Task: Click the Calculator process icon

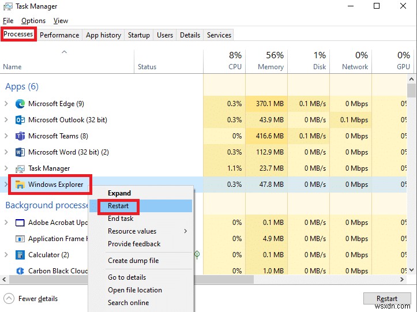Action: click(20, 255)
